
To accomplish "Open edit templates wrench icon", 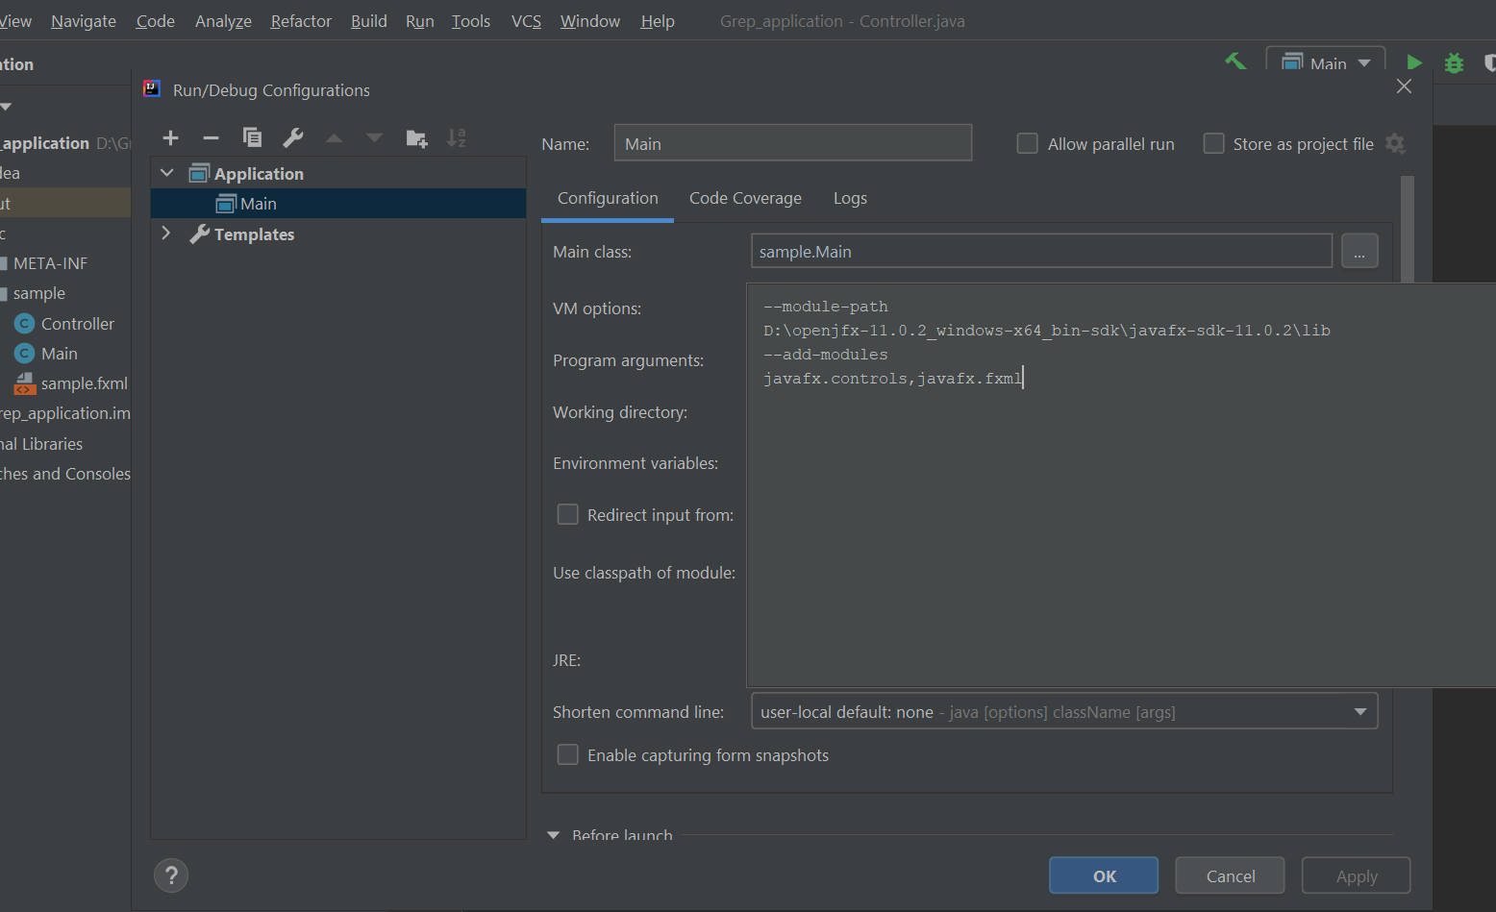I will pyautogui.click(x=293, y=138).
